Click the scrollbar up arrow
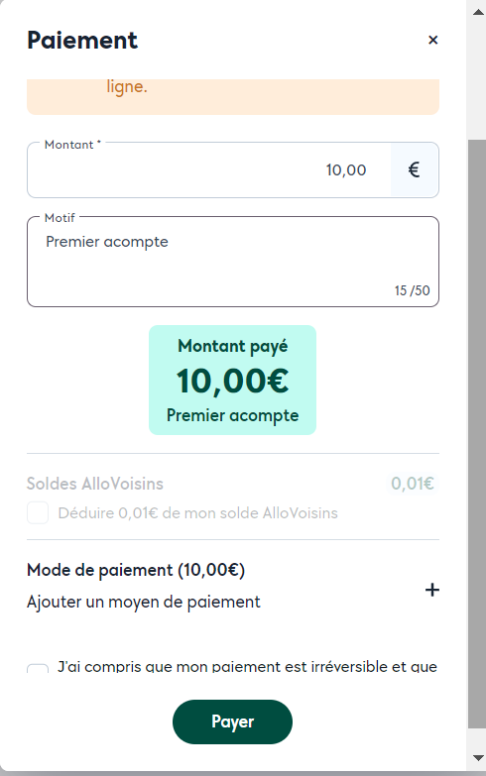Screen dimensions: 486x776 (478, 12)
